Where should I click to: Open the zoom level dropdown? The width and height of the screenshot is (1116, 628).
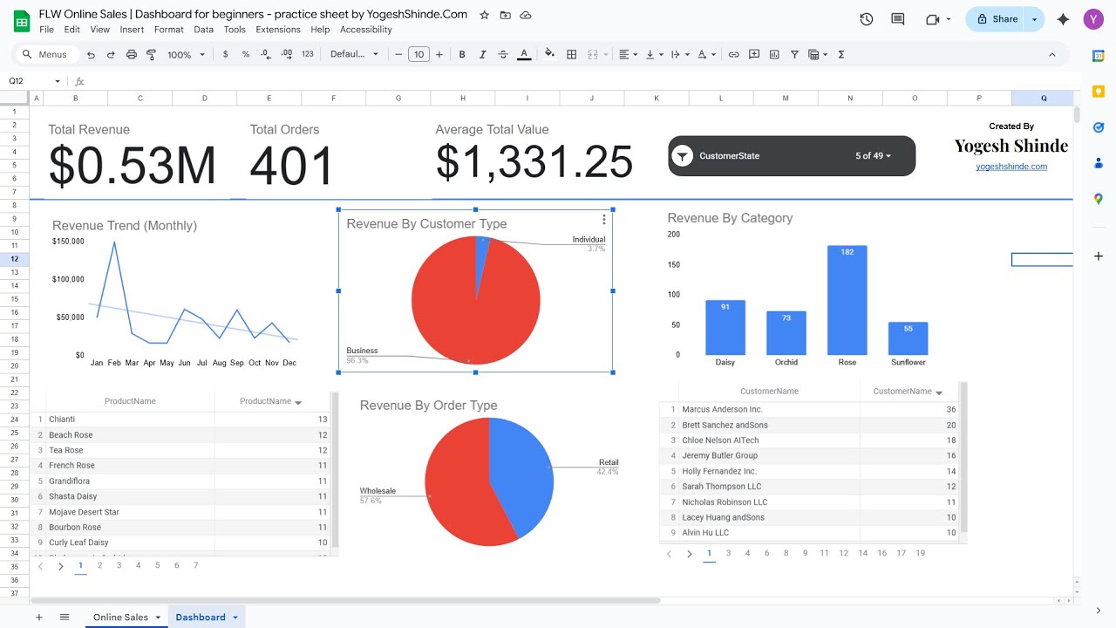pyautogui.click(x=186, y=54)
